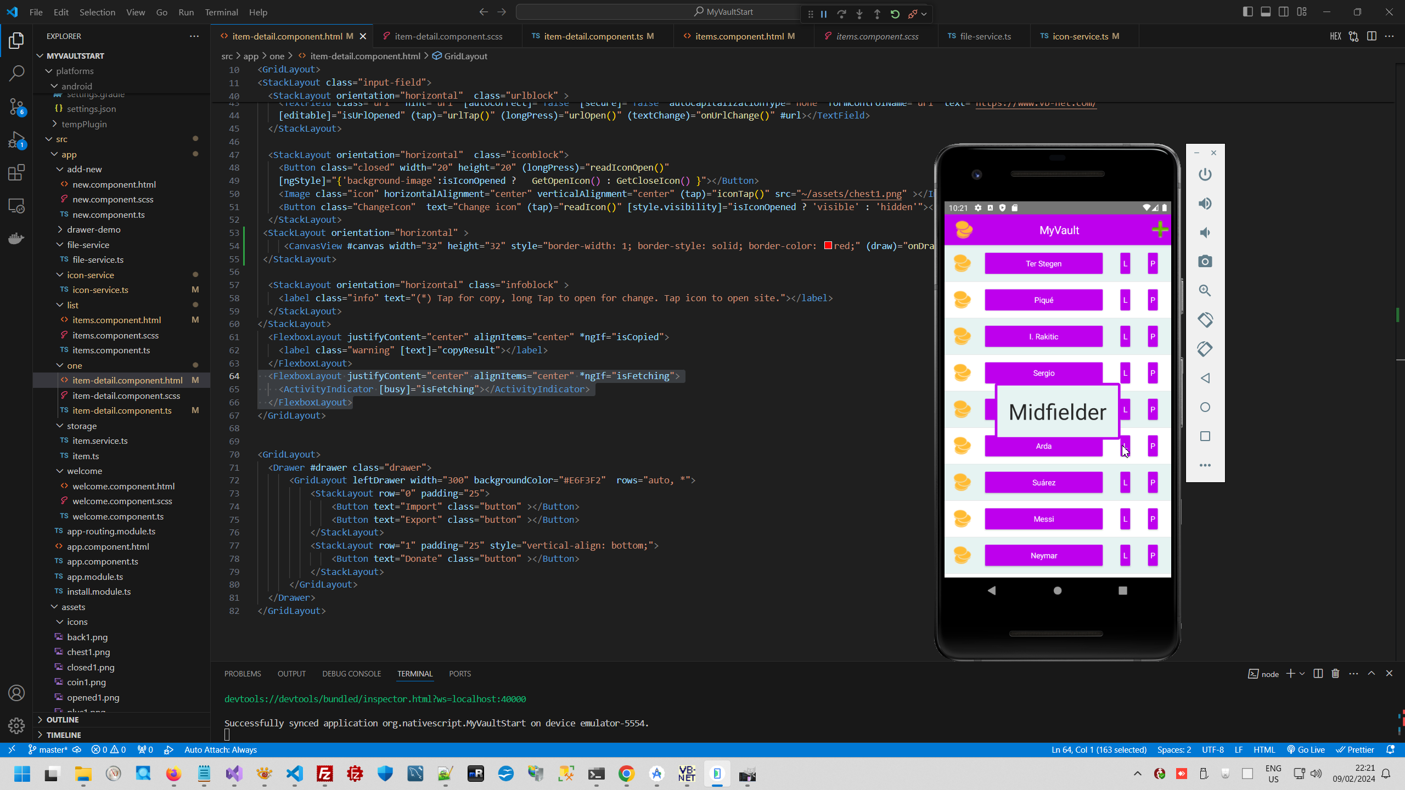Restart the debugger with the green restart icon
Viewport: 1405px width, 790px height.
[x=895, y=14]
